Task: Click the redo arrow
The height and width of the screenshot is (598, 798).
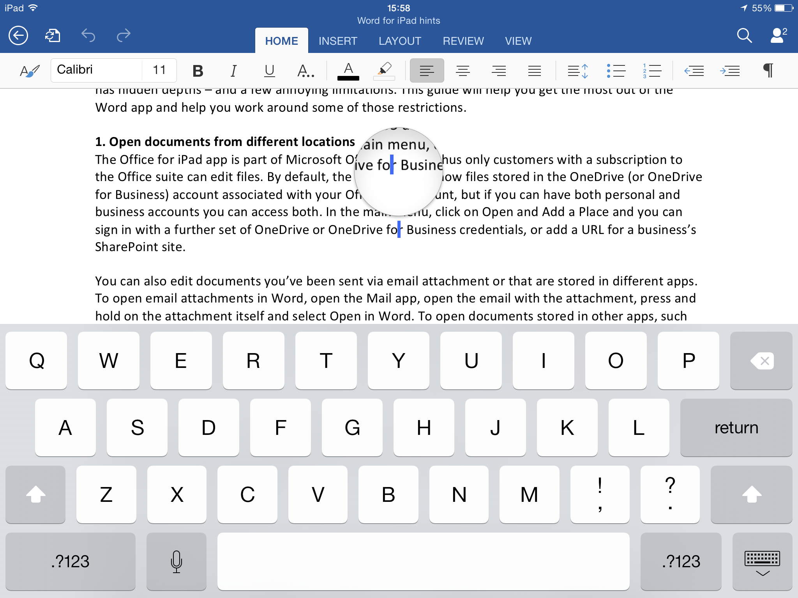Action: [124, 36]
